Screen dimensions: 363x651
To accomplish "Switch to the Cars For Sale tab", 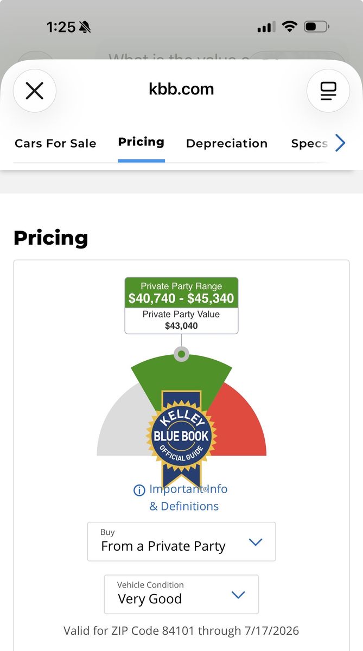I will click(x=55, y=143).
